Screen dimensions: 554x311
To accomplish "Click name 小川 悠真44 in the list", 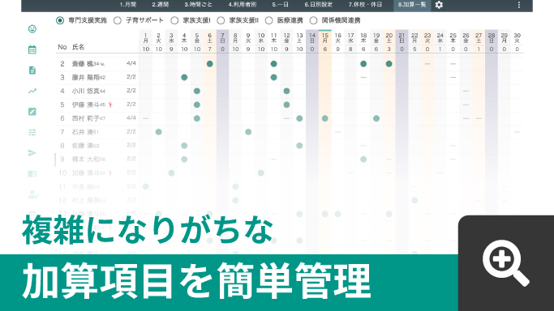I will click(x=88, y=91).
